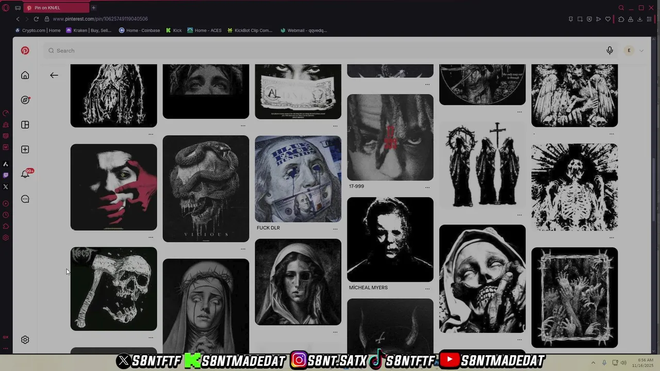Image resolution: width=660 pixels, height=371 pixels.
Task: Open Opera menu logo icon
Action: pos(6,8)
